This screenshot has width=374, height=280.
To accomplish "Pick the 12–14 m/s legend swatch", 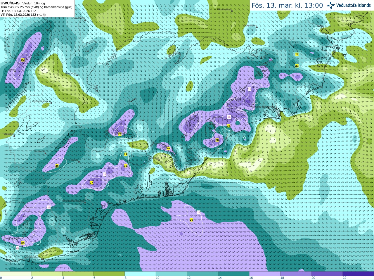I will pyautogui.click(x=202, y=274).
